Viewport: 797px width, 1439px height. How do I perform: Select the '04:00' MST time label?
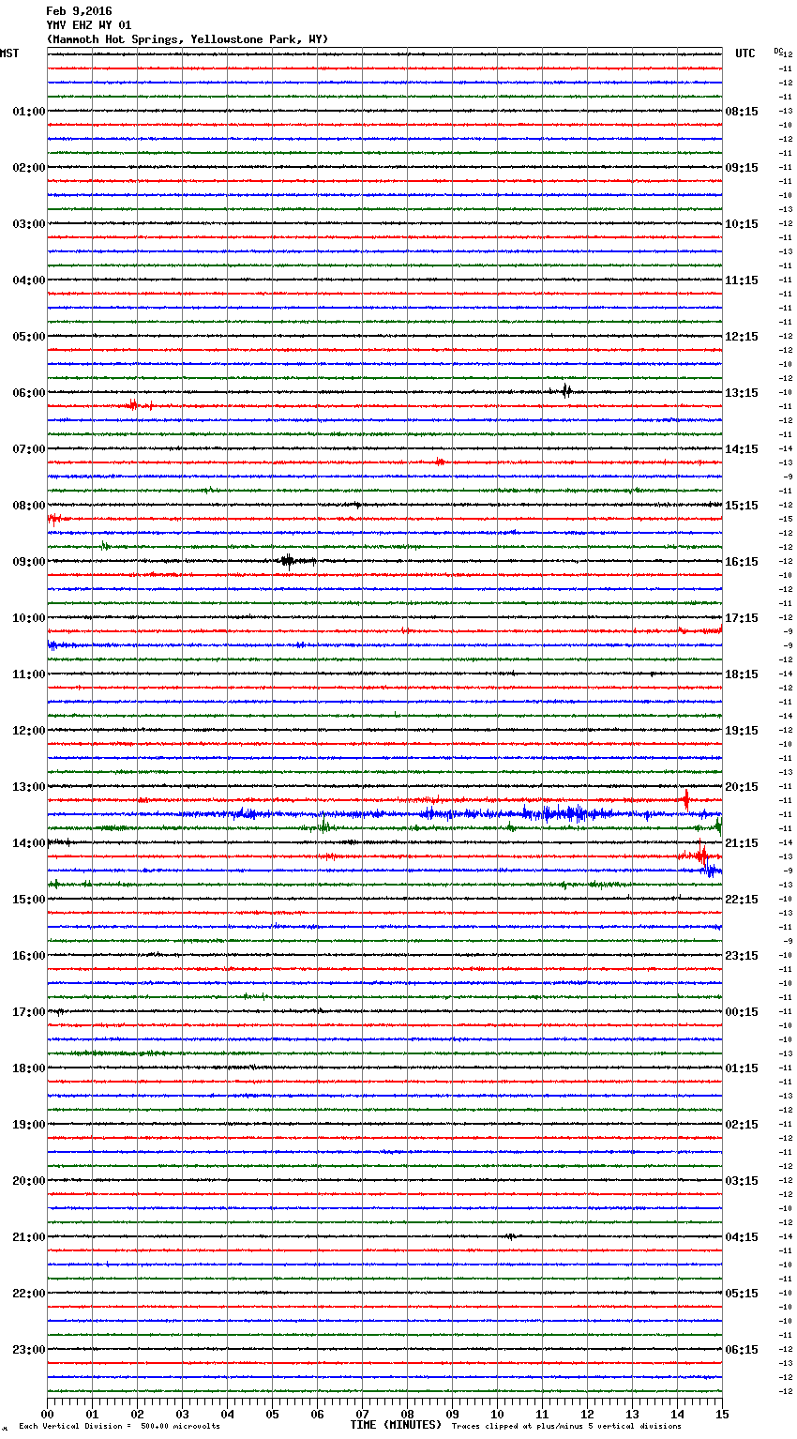click(29, 280)
